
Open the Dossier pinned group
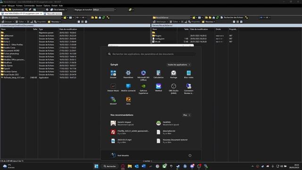[x=113, y=74]
